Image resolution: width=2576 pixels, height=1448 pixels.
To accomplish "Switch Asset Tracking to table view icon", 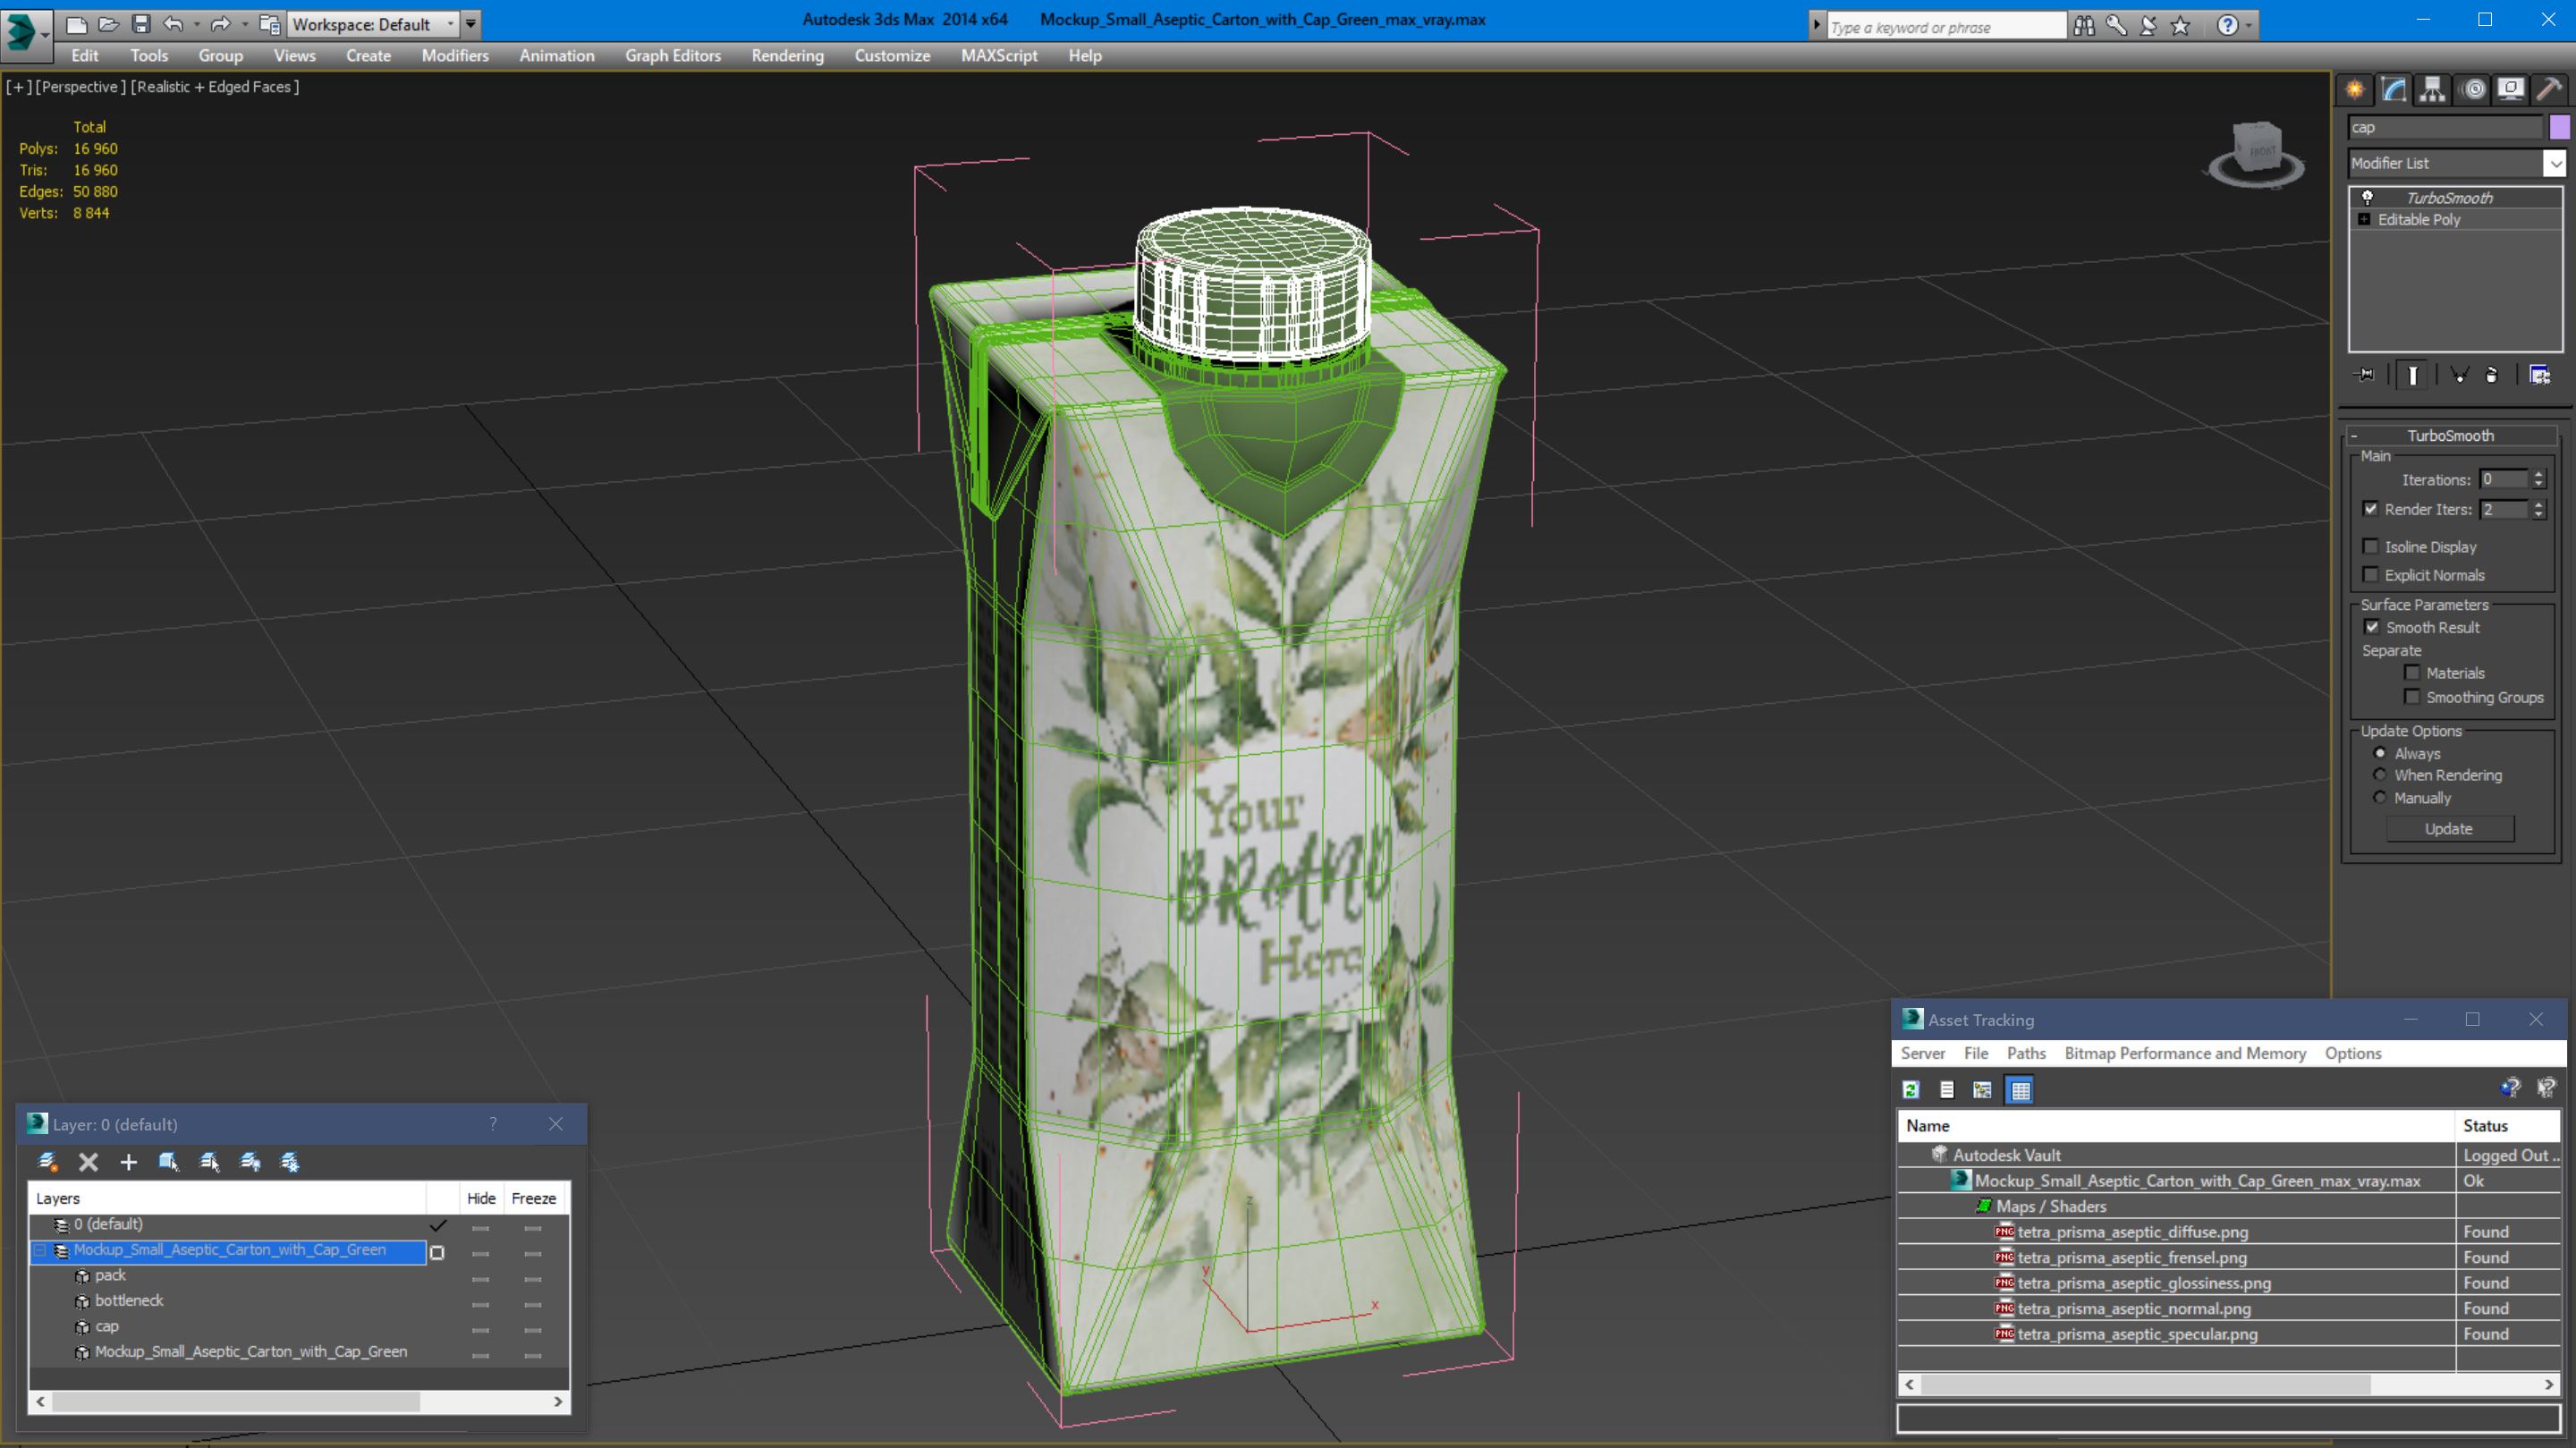I will (x=2020, y=1090).
